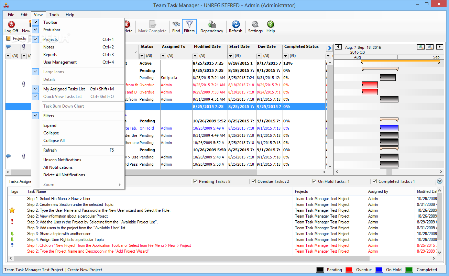Click the Log Off toolbar icon
Viewport: 449px width, 276px height.
11,24
